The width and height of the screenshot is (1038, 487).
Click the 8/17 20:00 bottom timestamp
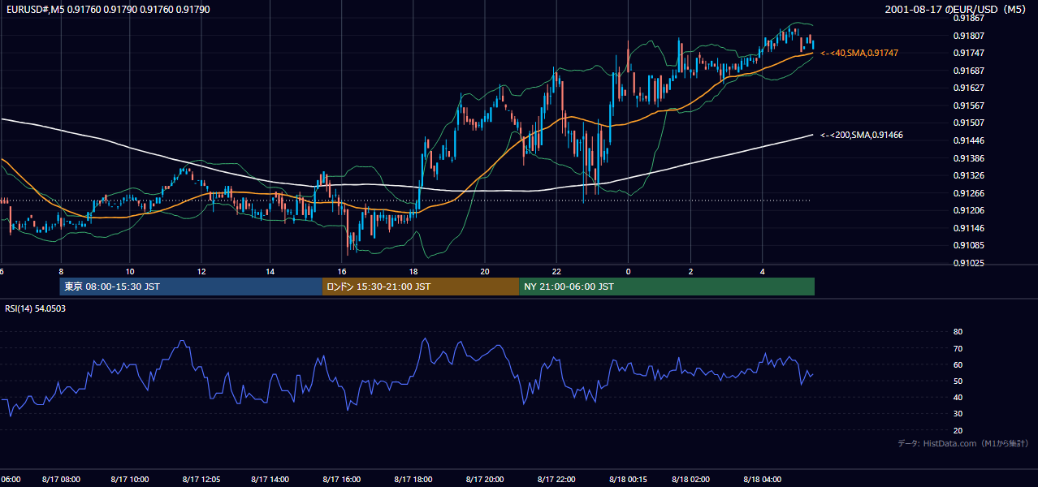click(x=485, y=480)
